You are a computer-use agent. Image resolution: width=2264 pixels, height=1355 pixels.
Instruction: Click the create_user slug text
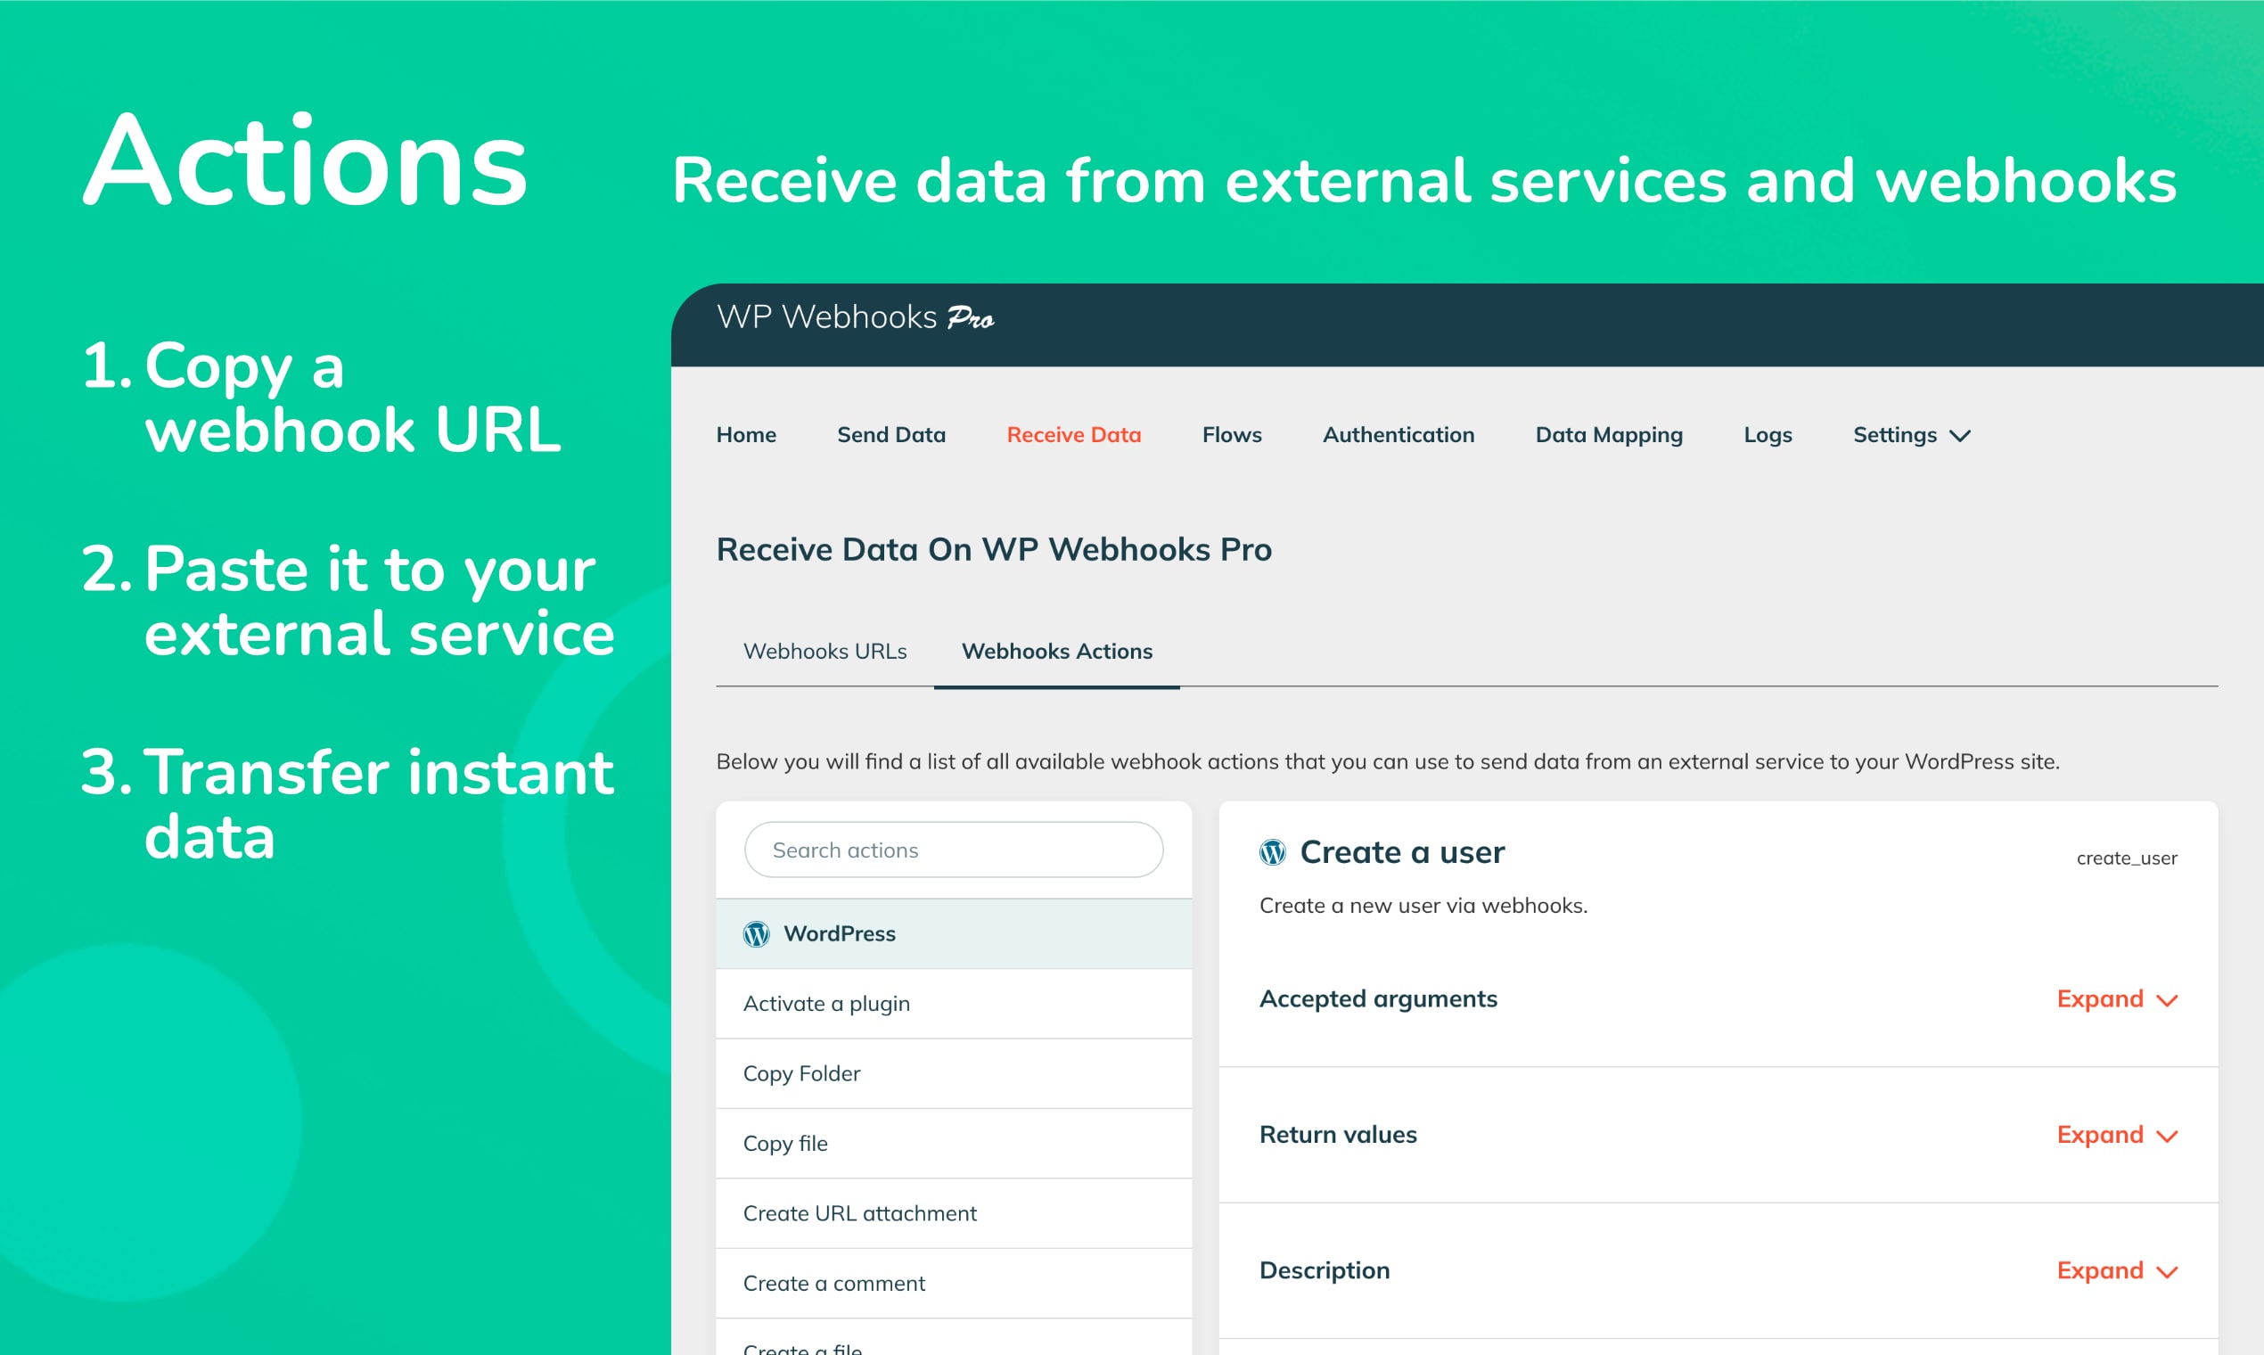click(x=2126, y=858)
